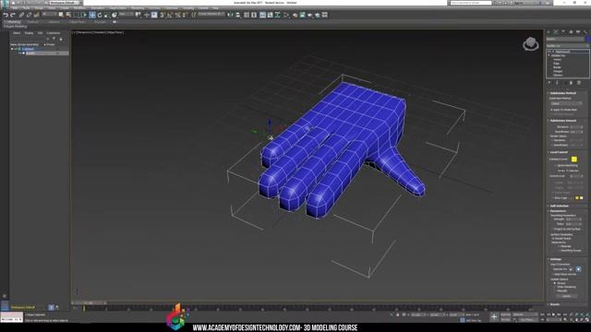
Task: Click the Perspective viewport label
Action: pyautogui.click(x=84, y=32)
